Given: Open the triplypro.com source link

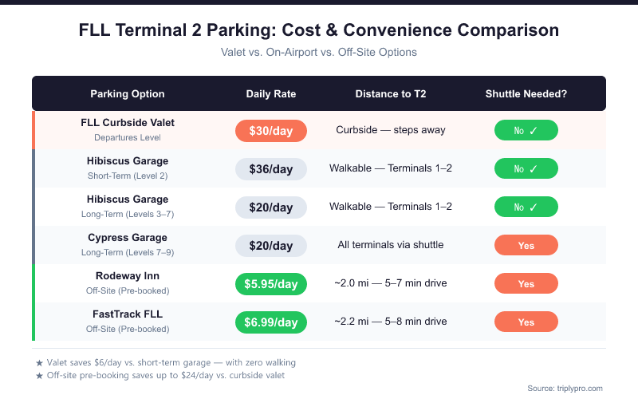Looking at the screenshot, I should [x=565, y=388].
